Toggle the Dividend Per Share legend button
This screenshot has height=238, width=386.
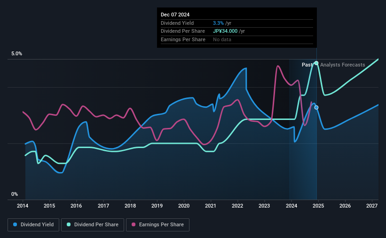93,225
